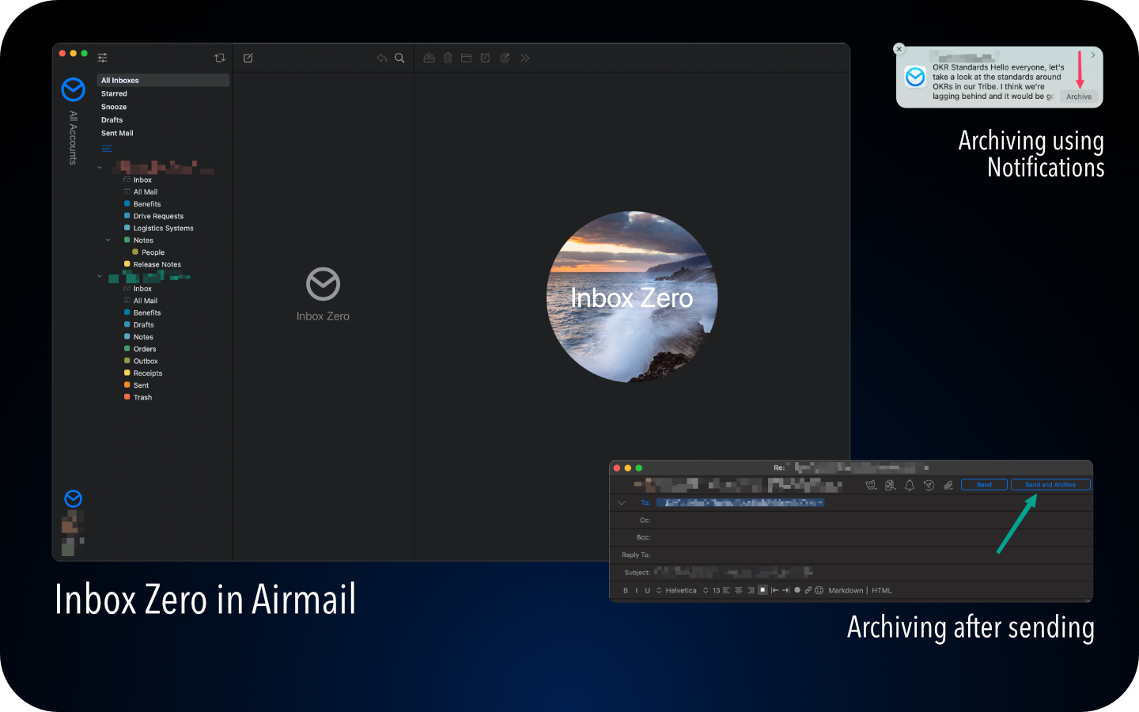Show more toolbar actions double chevron

click(x=524, y=58)
